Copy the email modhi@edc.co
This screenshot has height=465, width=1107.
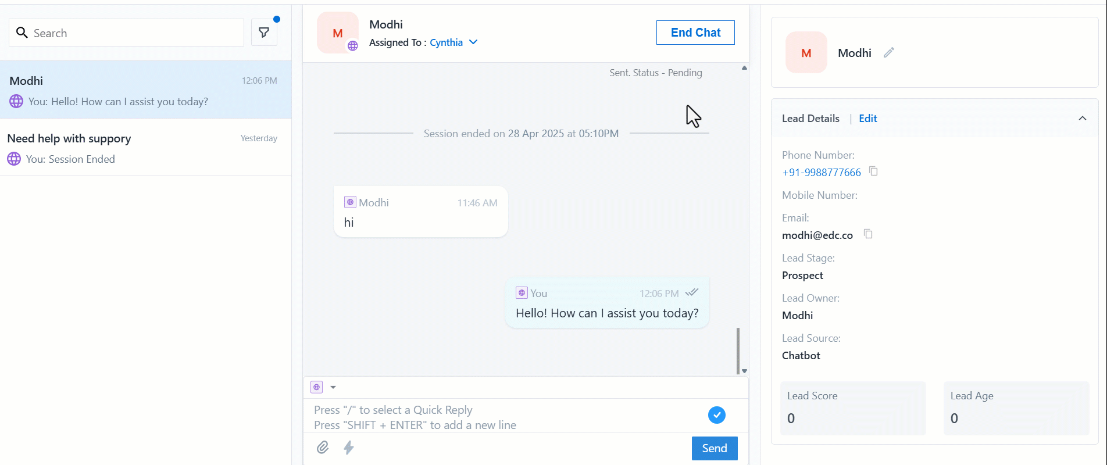tap(868, 234)
